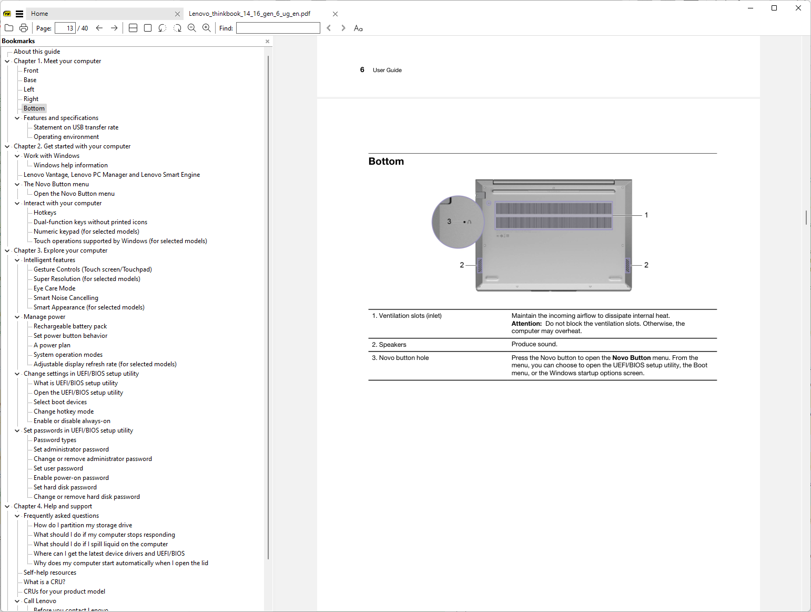Rotate page clockwise
Screen dimensions: 811x612
[177, 28]
